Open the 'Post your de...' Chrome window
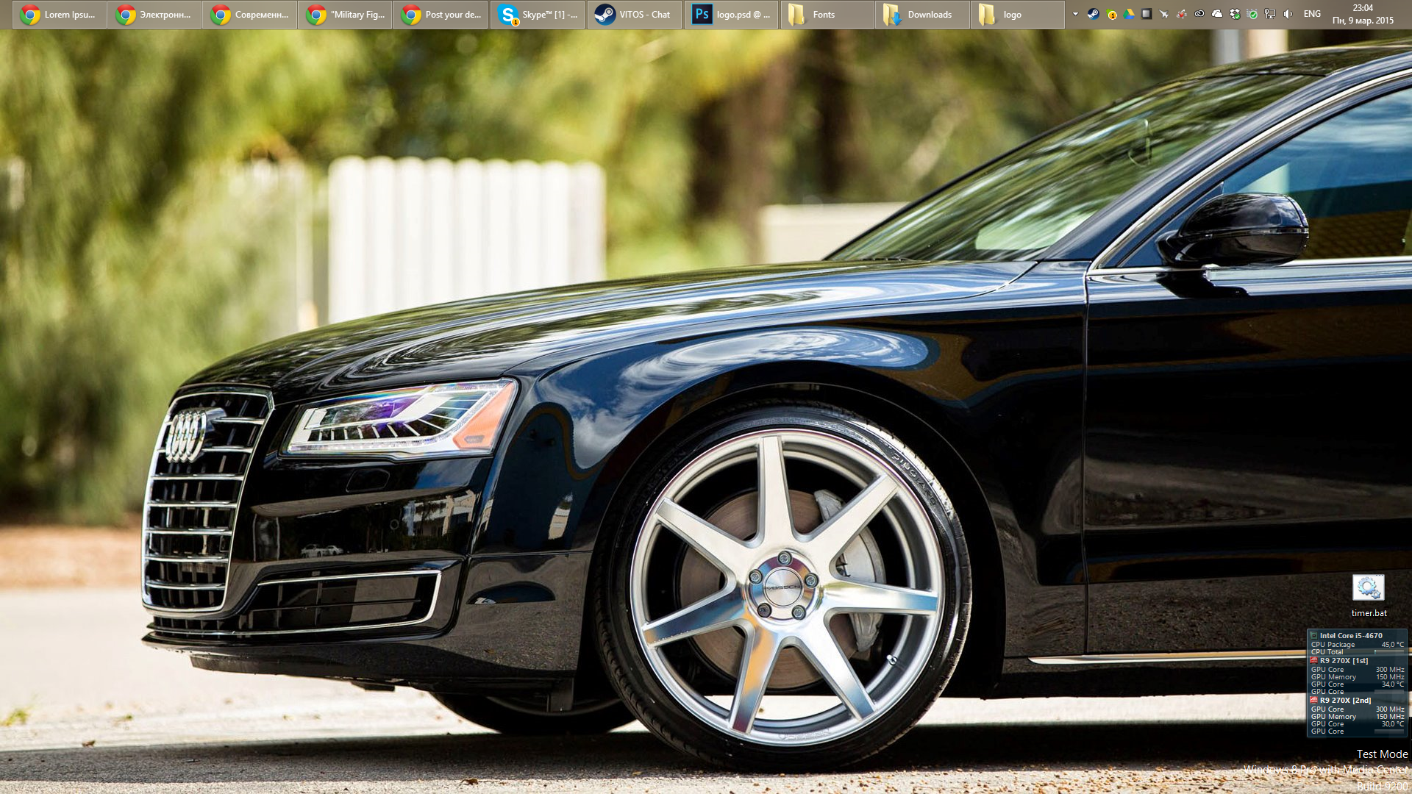The image size is (1412, 794). [441, 15]
